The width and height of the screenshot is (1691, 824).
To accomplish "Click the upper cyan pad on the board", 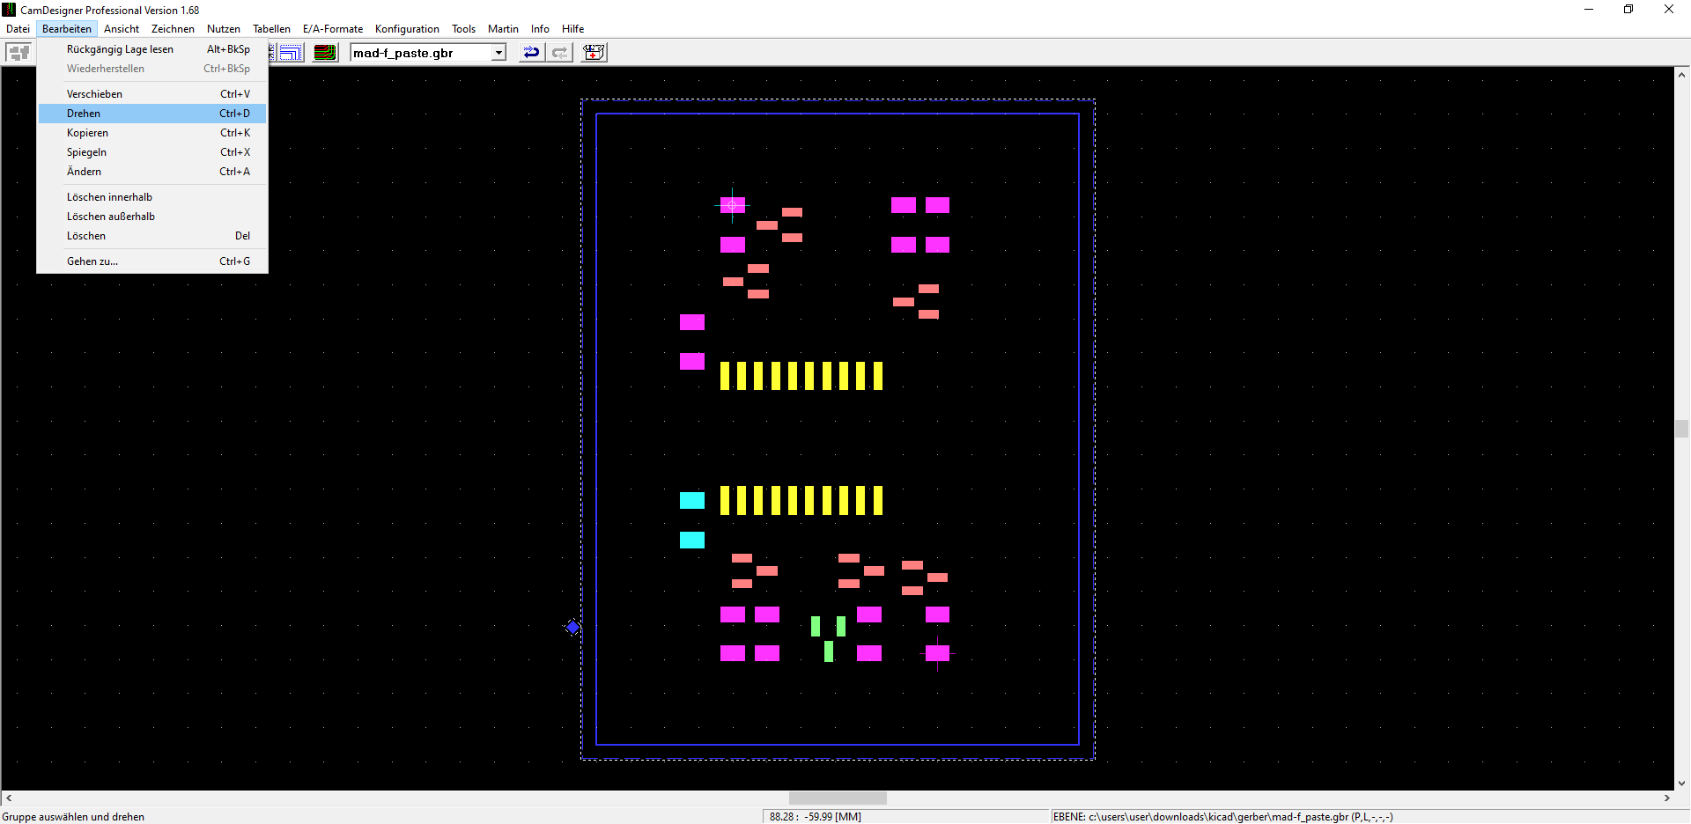I will (691, 501).
